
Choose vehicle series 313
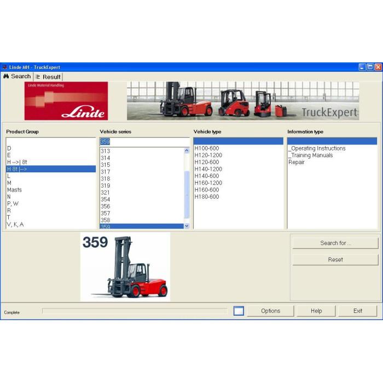[x=142, y=151]
